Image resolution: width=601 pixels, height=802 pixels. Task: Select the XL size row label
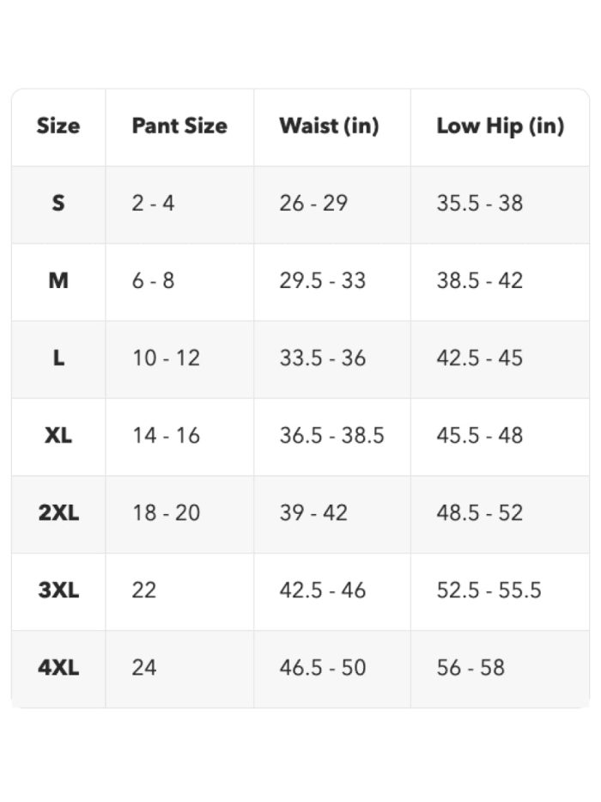(x=58, y=435)
